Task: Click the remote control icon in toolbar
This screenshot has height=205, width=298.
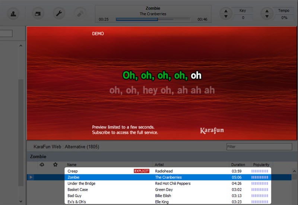Action: (80, 14)
